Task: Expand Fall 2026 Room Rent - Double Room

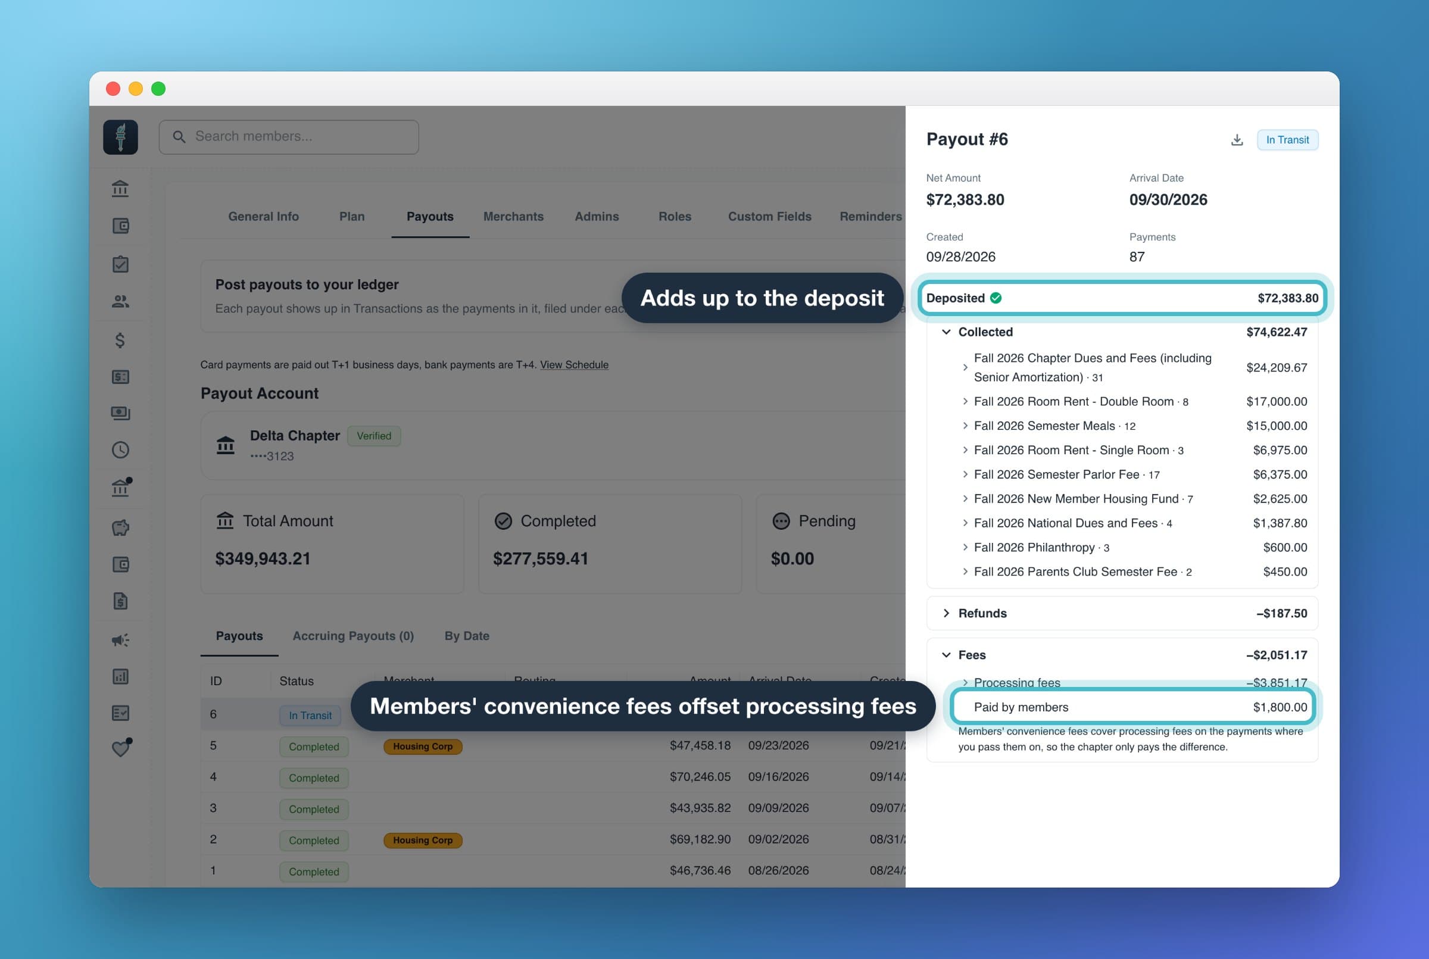Action: (x=965, y=401)
